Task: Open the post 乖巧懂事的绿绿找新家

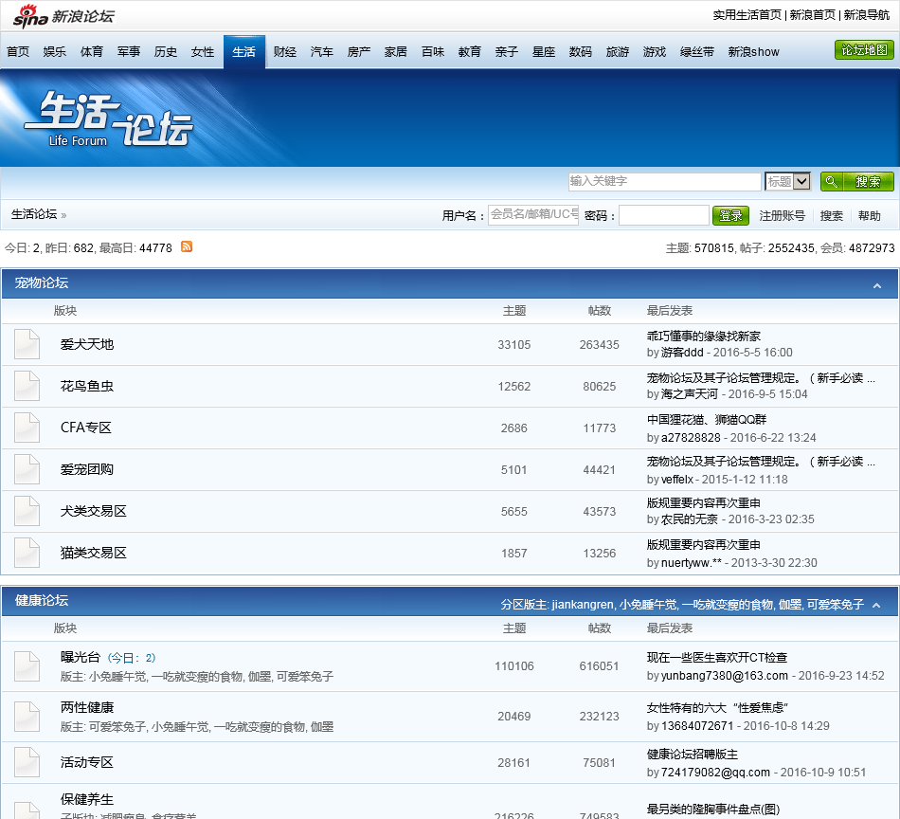Action: 704,336
